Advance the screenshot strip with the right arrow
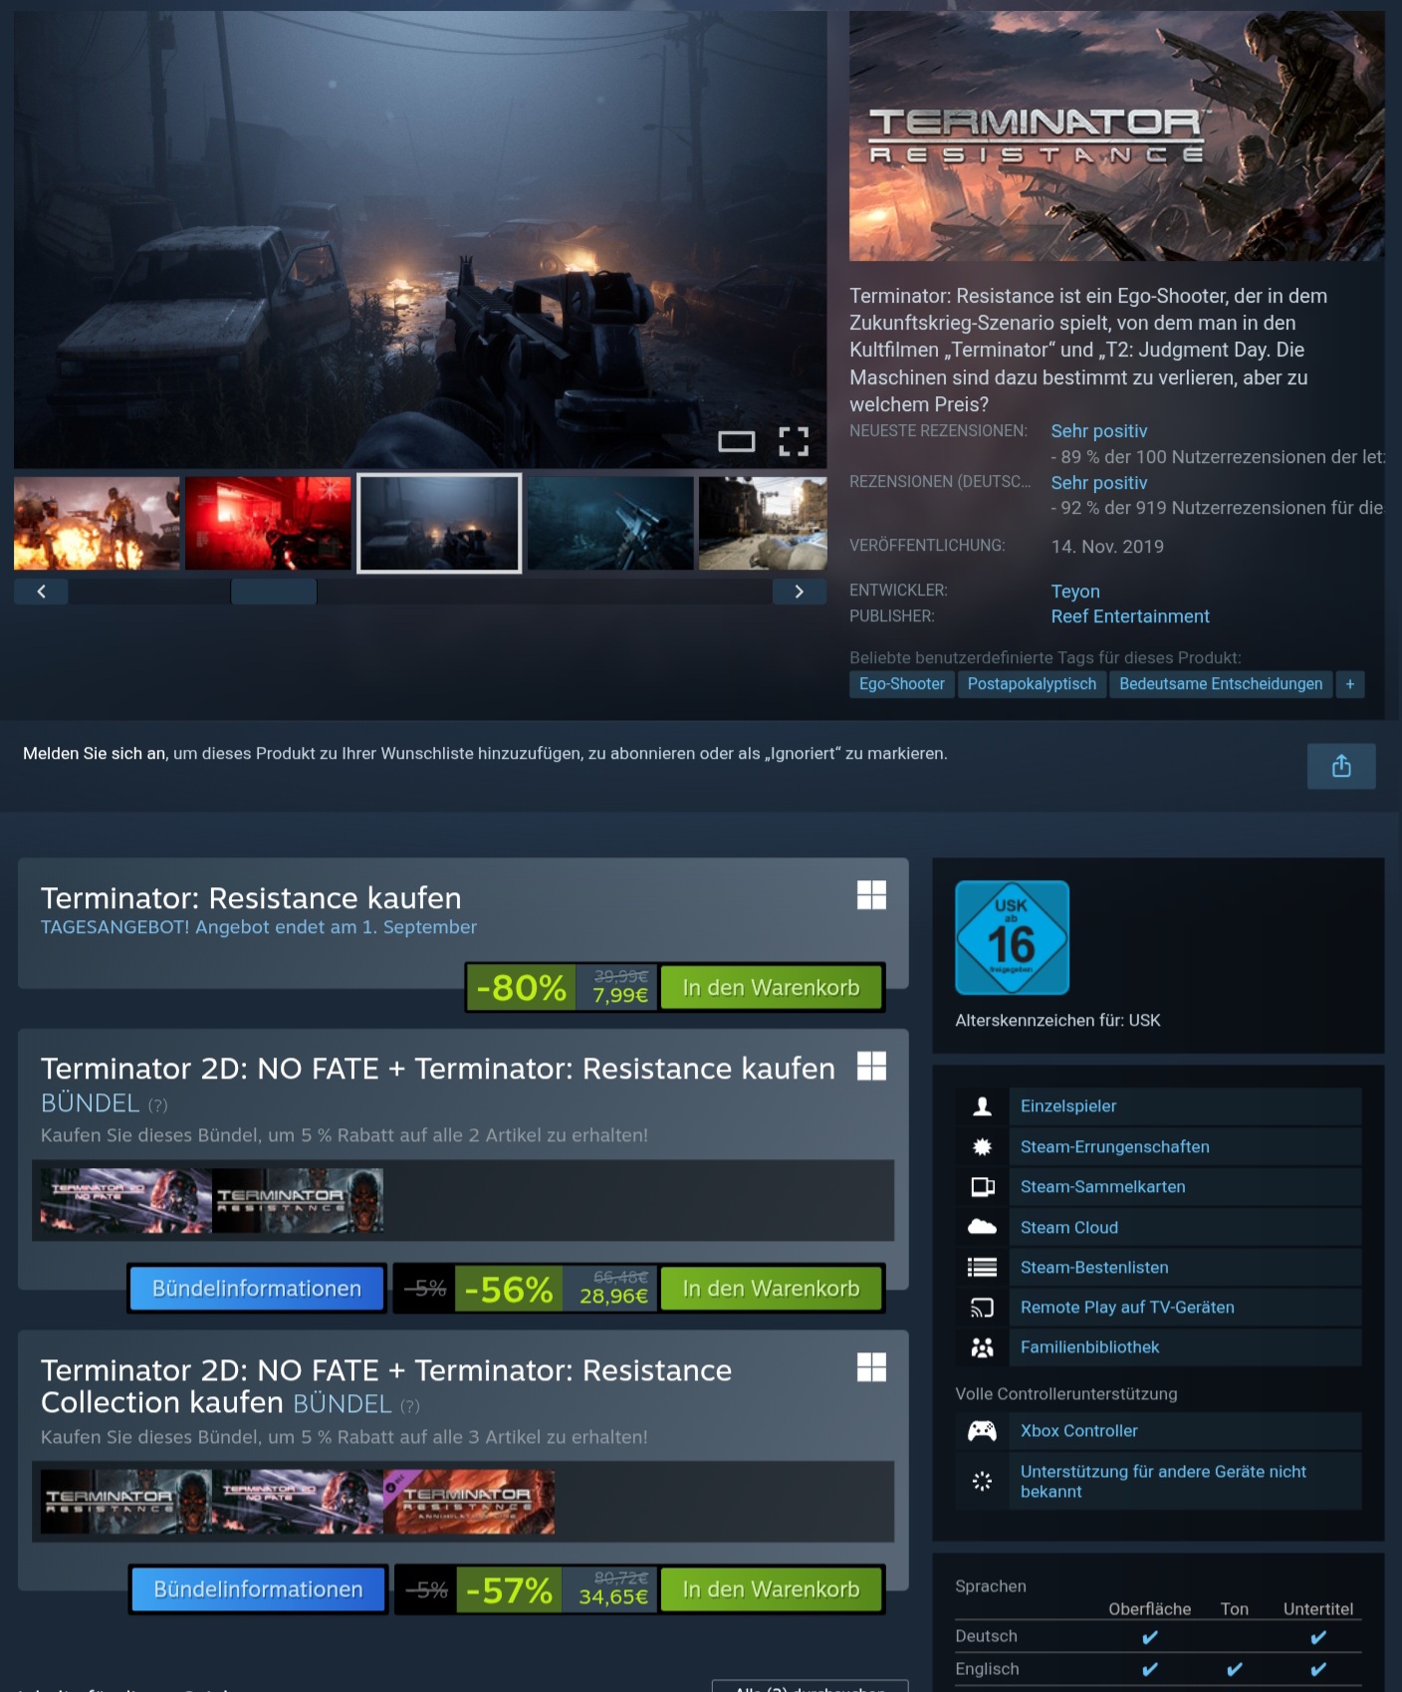This screenshot has height=1692, width=1402. [x=799, y=592]
